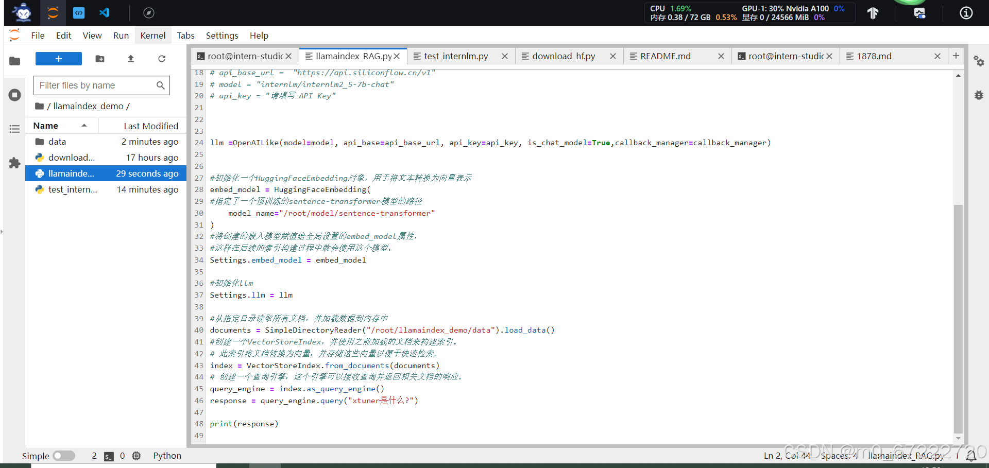The height and width of the screenshot is (468, 989).
Task: Switch to the README.md tab
Action: point(665,56)
